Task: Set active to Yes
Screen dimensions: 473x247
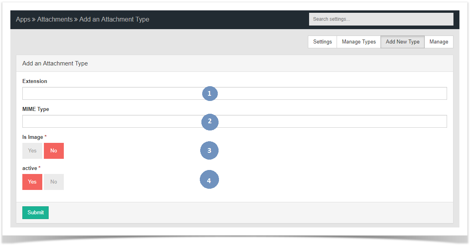Action: click(32, 182)
